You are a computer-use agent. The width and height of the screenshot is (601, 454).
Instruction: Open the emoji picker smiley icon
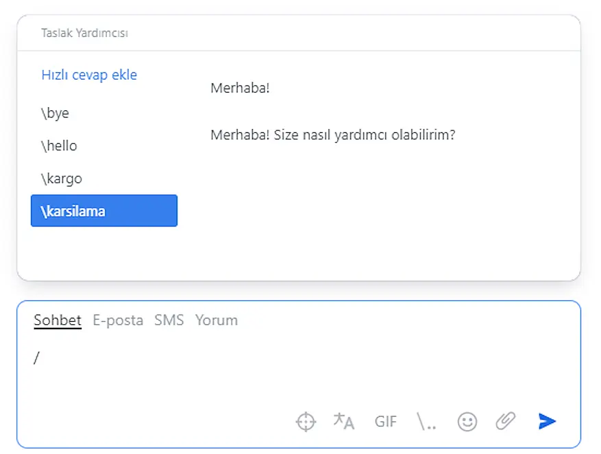(x=467, y=421)
